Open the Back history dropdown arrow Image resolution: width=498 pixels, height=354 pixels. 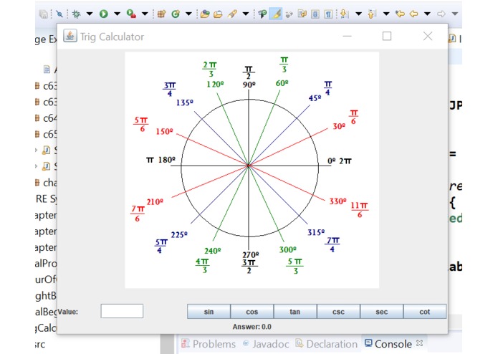[428, 14]
